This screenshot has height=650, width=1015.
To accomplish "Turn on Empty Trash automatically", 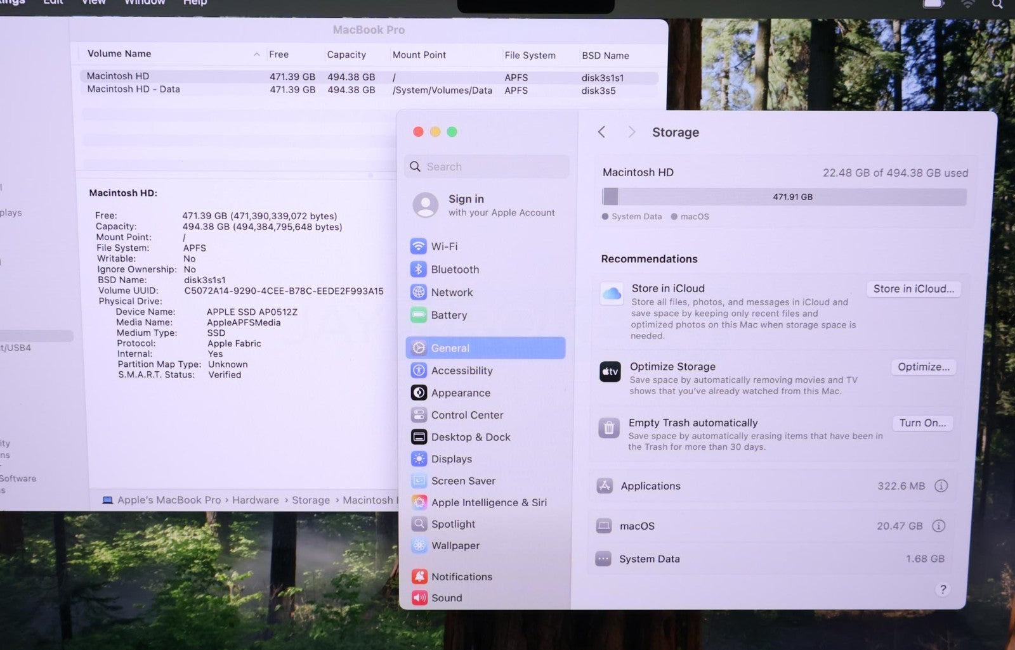I will pos(922,423).
